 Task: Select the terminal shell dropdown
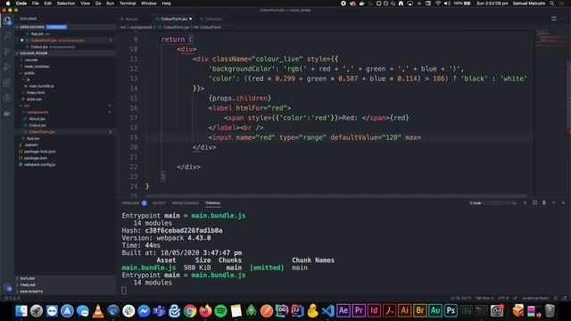coord(492,203)
